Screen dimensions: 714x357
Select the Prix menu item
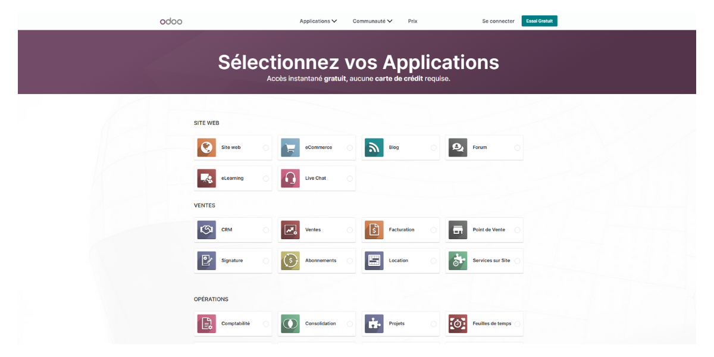[412, 21]
